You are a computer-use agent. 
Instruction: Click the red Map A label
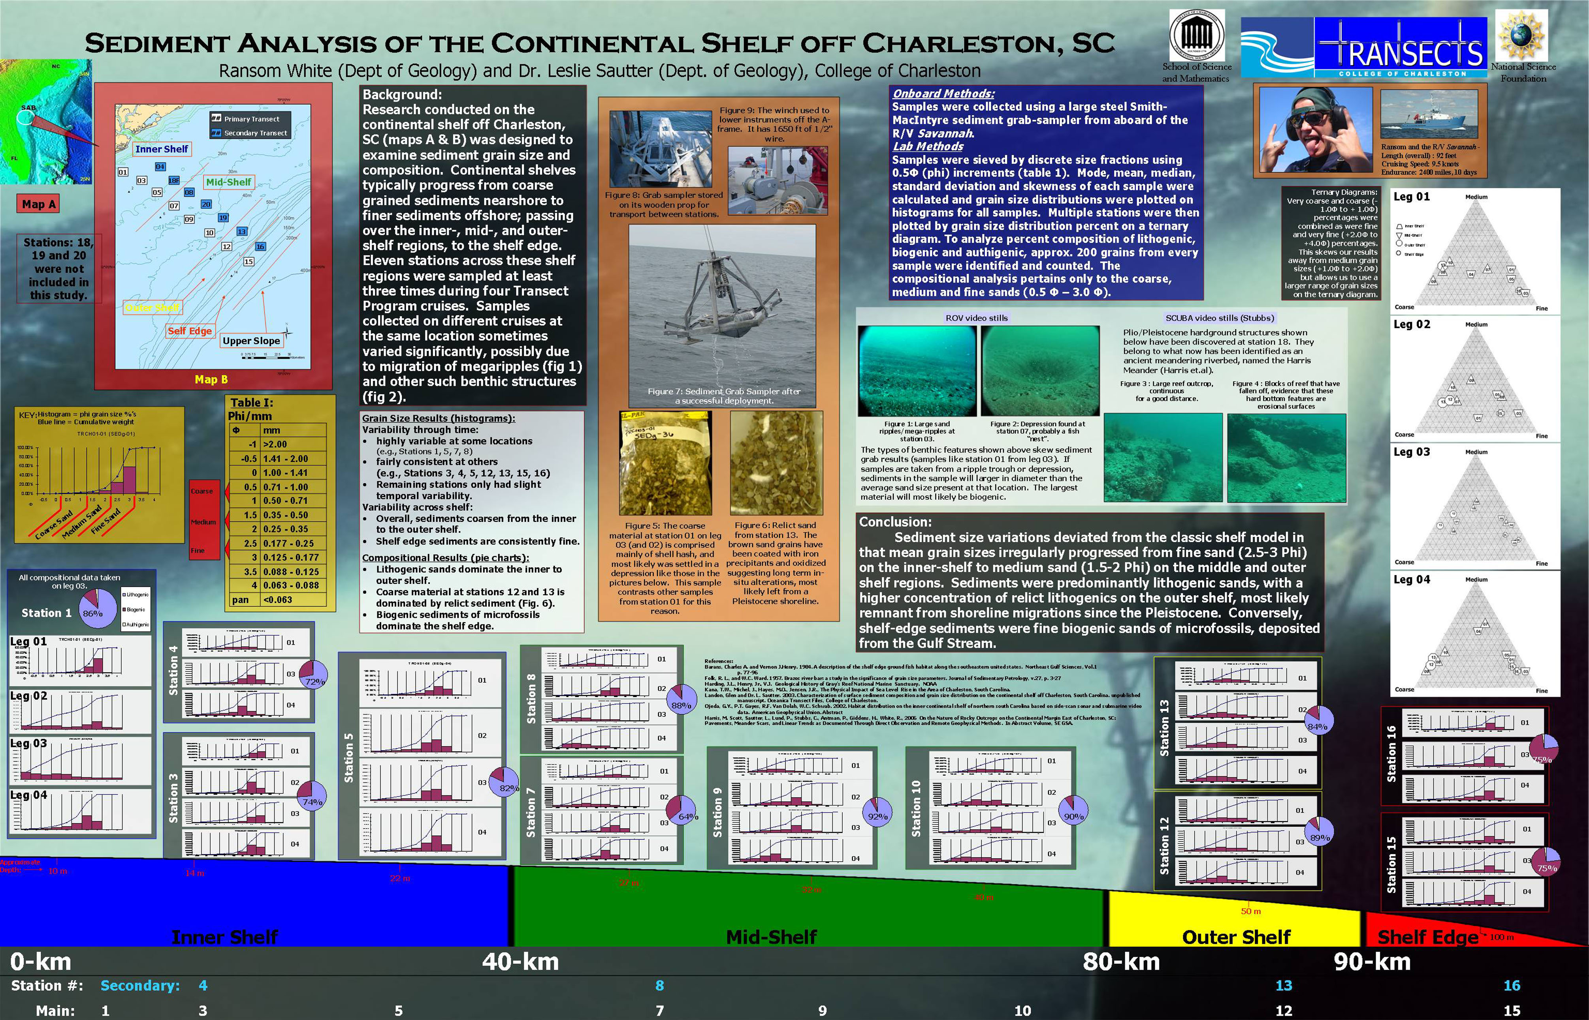click(38, 204)
